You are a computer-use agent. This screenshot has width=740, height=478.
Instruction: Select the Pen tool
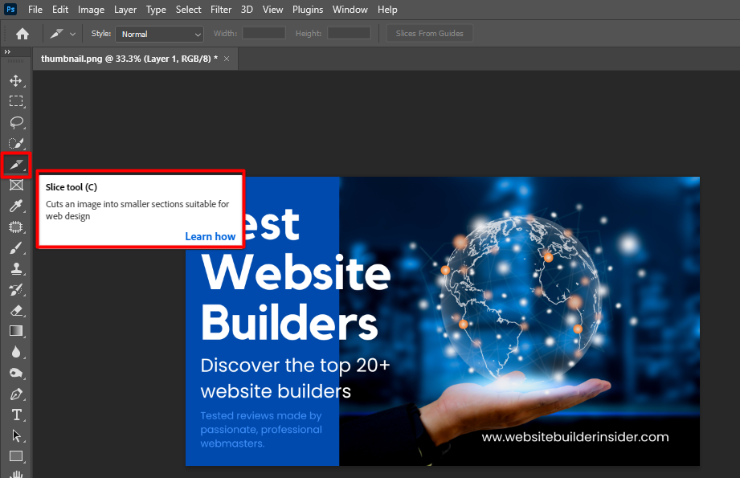point(16,394)
